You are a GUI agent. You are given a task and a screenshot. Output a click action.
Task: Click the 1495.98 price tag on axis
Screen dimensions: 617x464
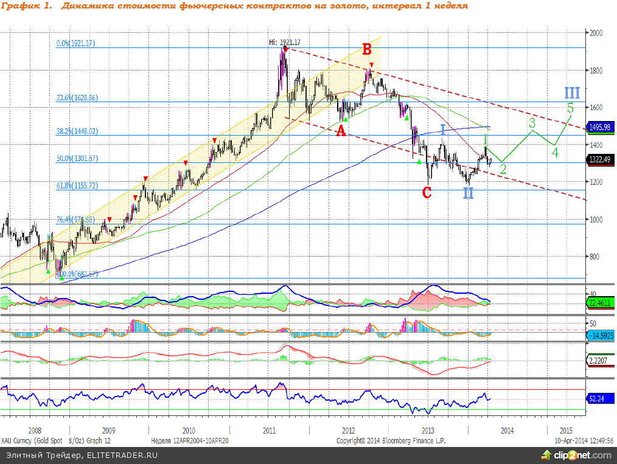click(601, 127)
